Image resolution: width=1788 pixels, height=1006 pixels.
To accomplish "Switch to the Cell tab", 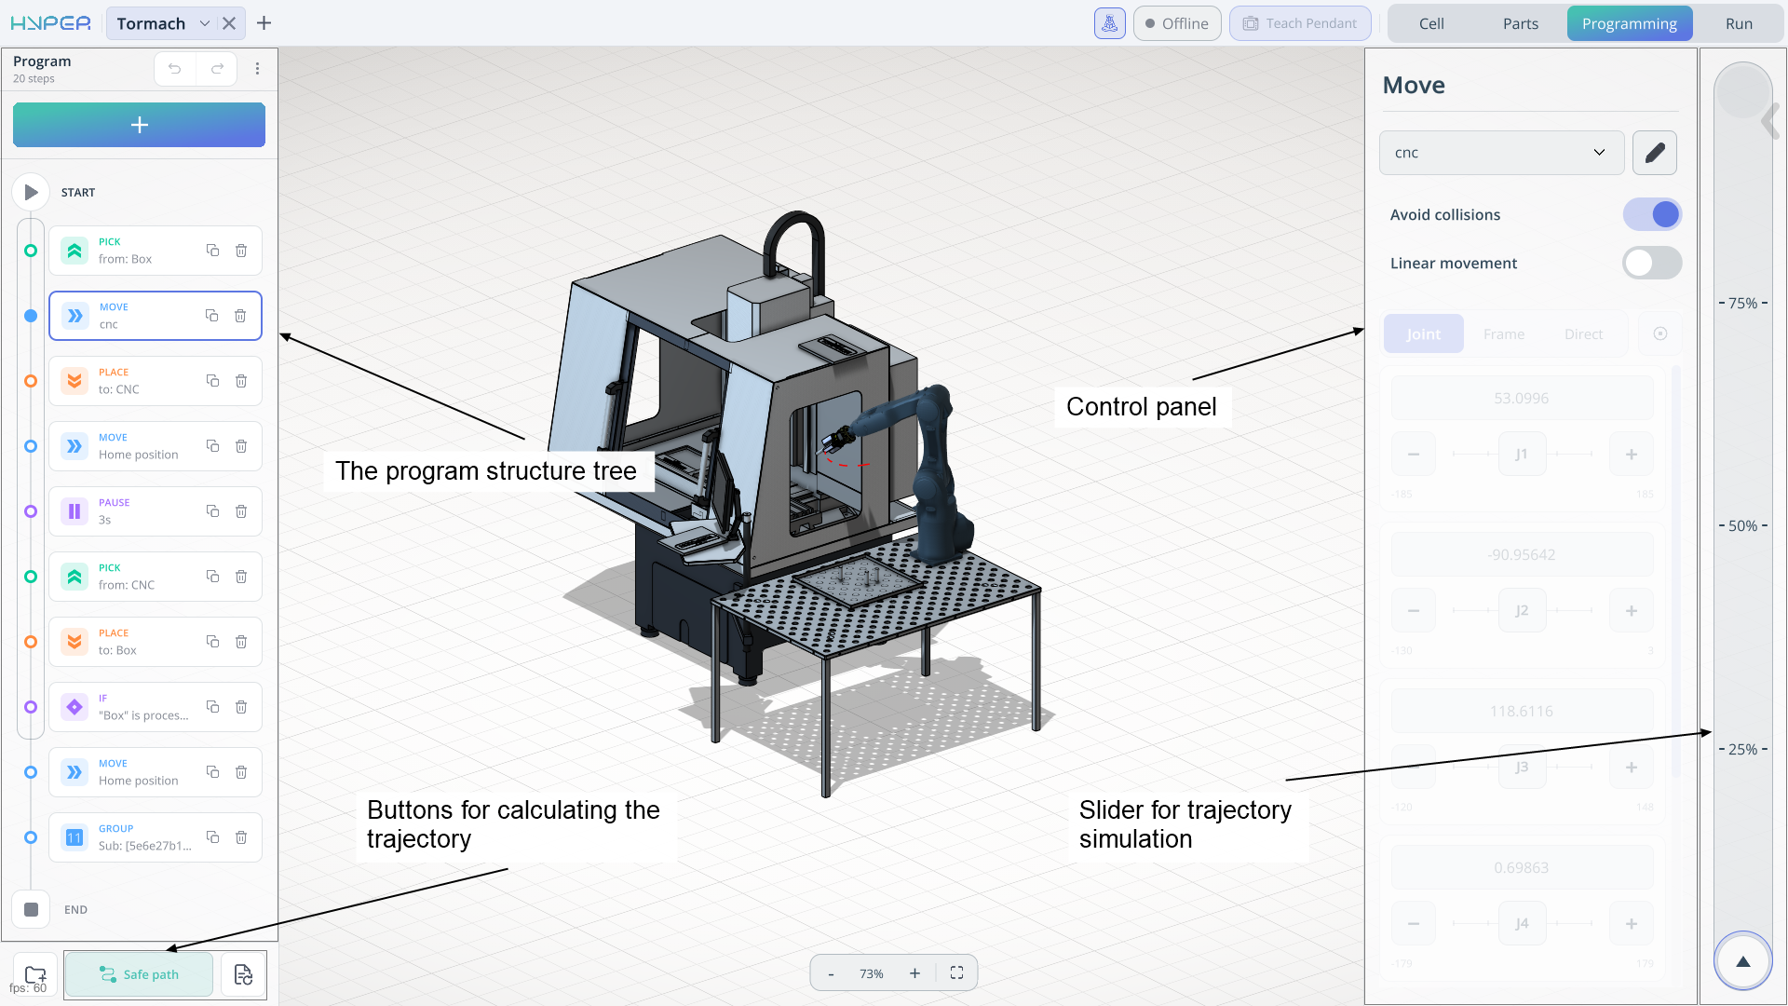I will (x=1431, y=23).
